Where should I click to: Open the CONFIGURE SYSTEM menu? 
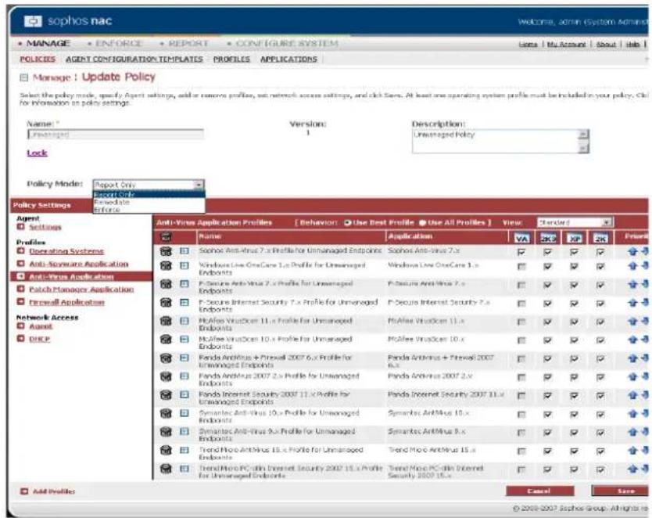[x=286, y=43]
